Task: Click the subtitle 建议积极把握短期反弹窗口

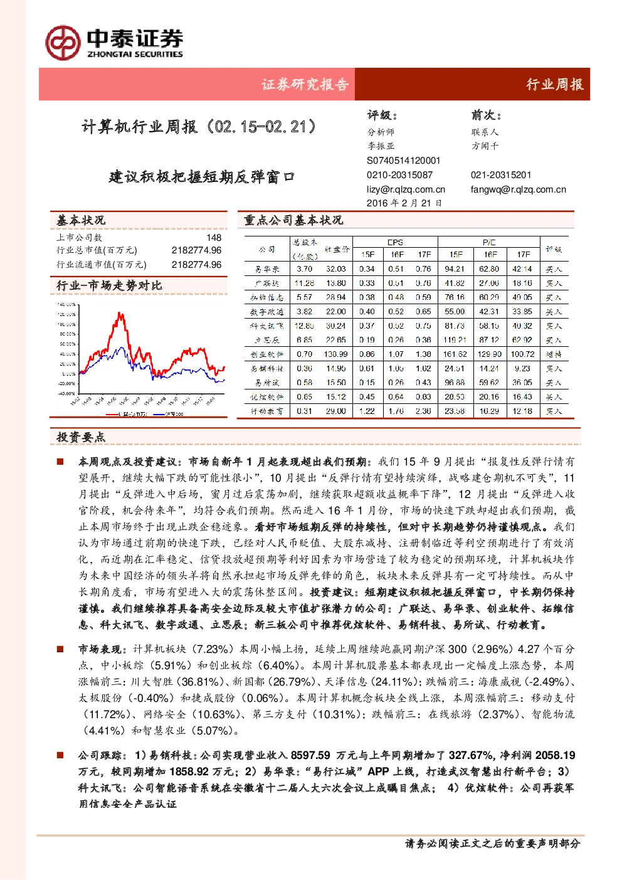Action: 201,177
